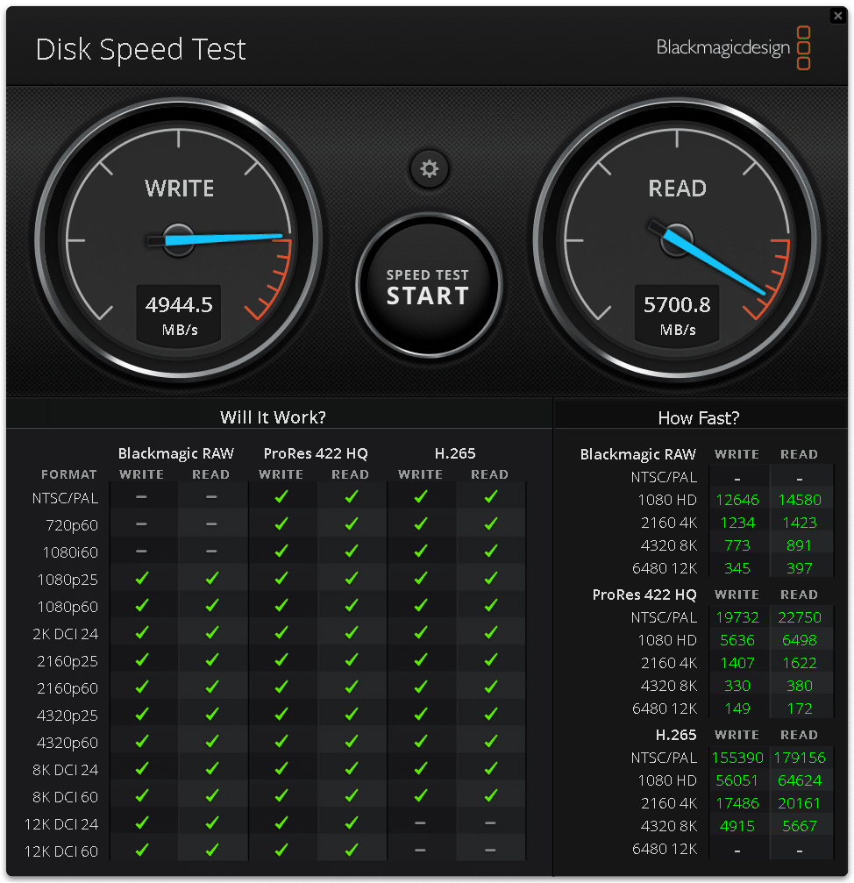Click the NTSC/PAL Blackmagic RAW write dash
This screenshot has width=854, height=883.
pyautogui.click(x=142, y=496)
